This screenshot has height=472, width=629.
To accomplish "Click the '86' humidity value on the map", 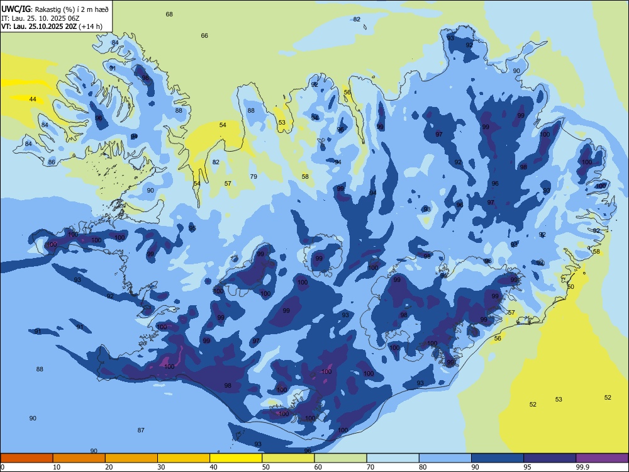I will tap(52, 162).
